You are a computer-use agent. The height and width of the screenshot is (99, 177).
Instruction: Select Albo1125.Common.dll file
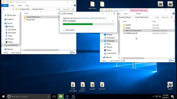133,31
